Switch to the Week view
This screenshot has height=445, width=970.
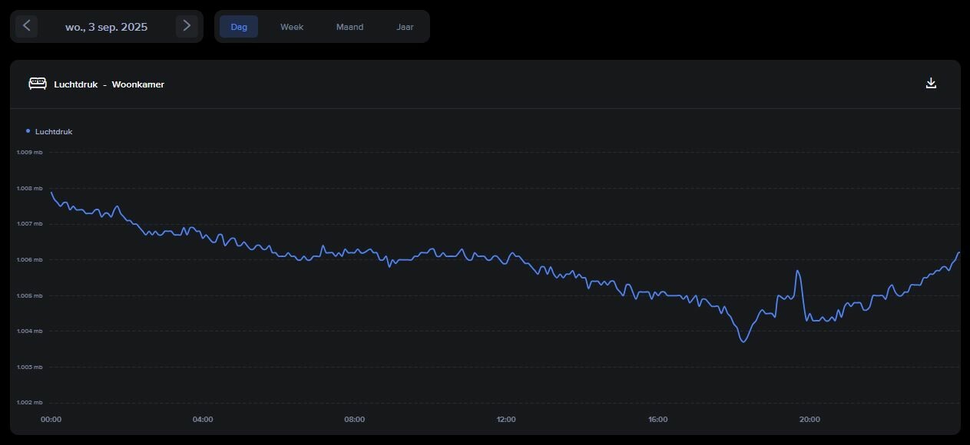click(292, 27)
